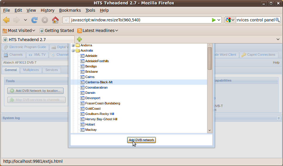
Task: Click the Australia folder icon
Action: [78, 50]
